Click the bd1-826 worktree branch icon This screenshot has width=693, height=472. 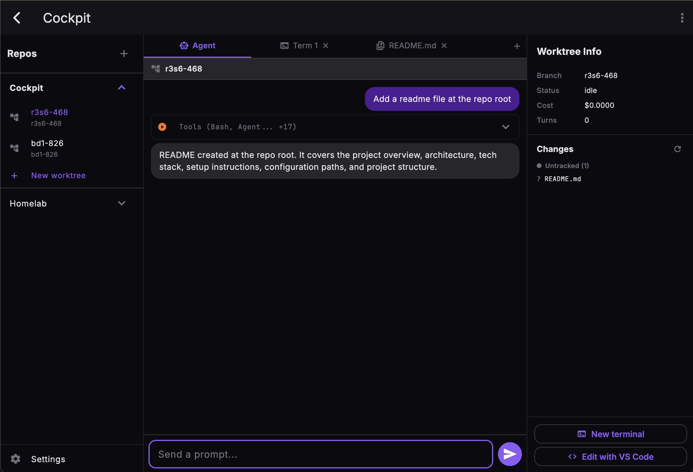14,148
